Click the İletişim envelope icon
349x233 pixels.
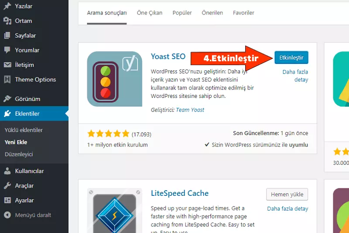click(7, 65)
